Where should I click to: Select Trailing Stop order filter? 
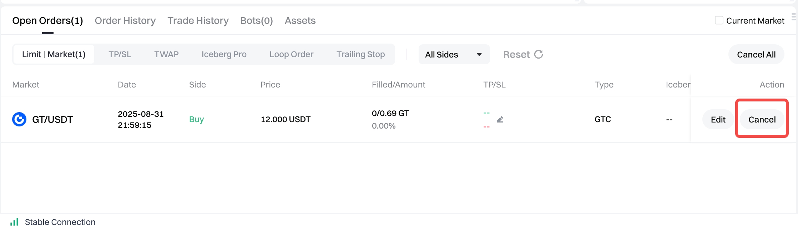(360, 54)
